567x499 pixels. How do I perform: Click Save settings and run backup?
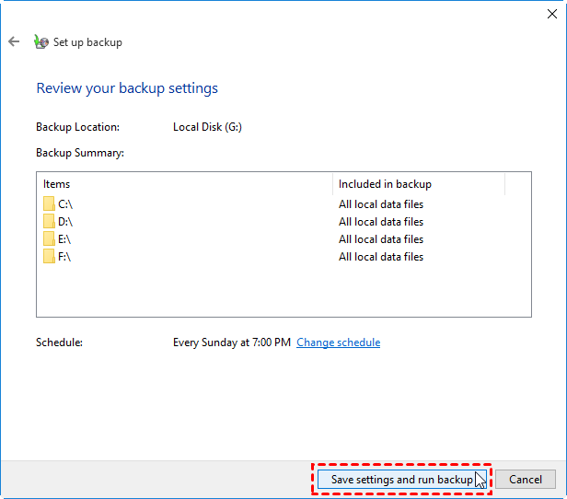pyautogui.click(x=402, y=480)
